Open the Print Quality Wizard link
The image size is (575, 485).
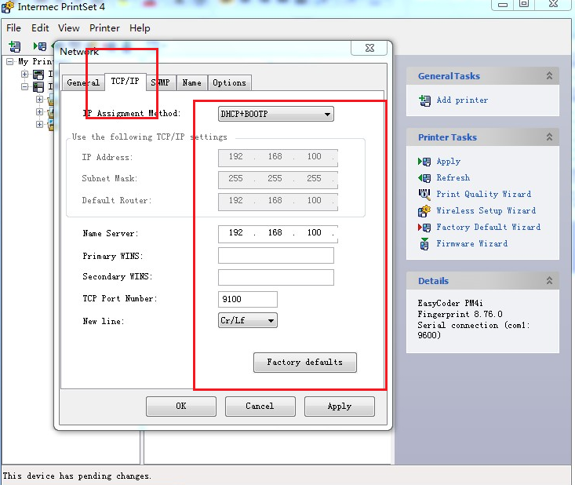(x=484, y=194)
